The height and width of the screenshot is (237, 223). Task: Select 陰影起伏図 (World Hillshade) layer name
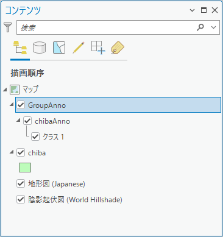pos(75,200)
